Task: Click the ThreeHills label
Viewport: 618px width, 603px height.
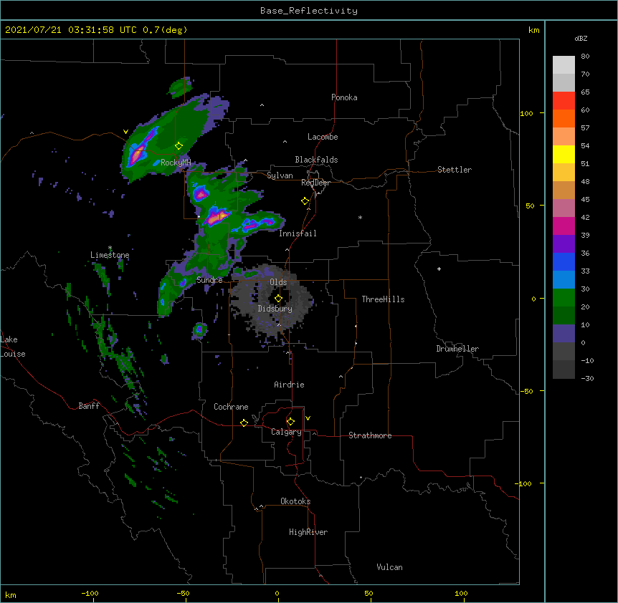Action: pyautogui.click(x=383, y=299)
